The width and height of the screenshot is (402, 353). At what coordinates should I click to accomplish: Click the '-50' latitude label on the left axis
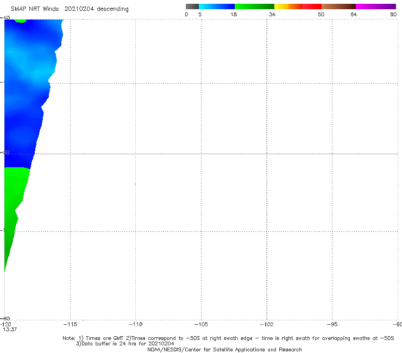point(5,152)
